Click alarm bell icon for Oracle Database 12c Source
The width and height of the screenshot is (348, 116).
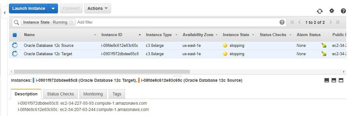coord(324,46)
